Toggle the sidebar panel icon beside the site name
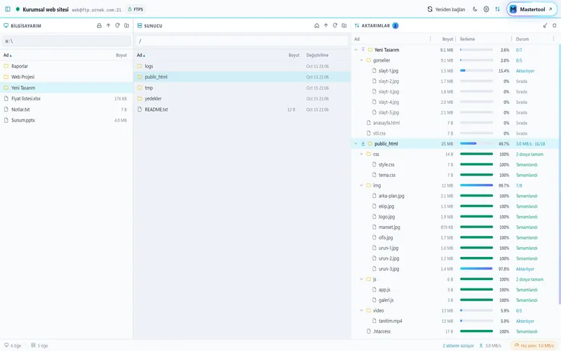The image size is (561, 351). (x=8, y=9)
